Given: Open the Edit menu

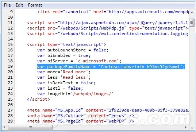Looking at the screenshot, I should 19,5.
